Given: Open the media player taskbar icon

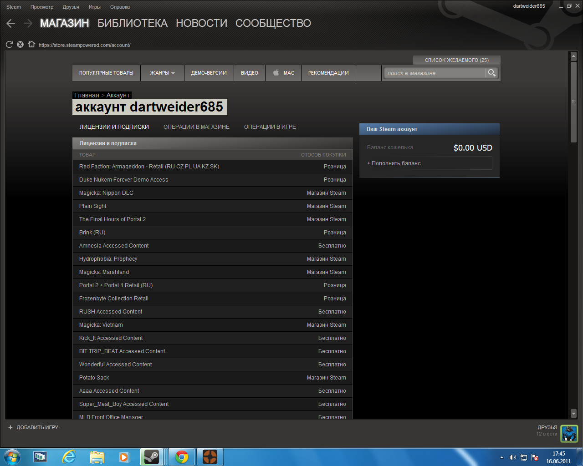Looking at the screenshot, I should click(x=124, y=457).
